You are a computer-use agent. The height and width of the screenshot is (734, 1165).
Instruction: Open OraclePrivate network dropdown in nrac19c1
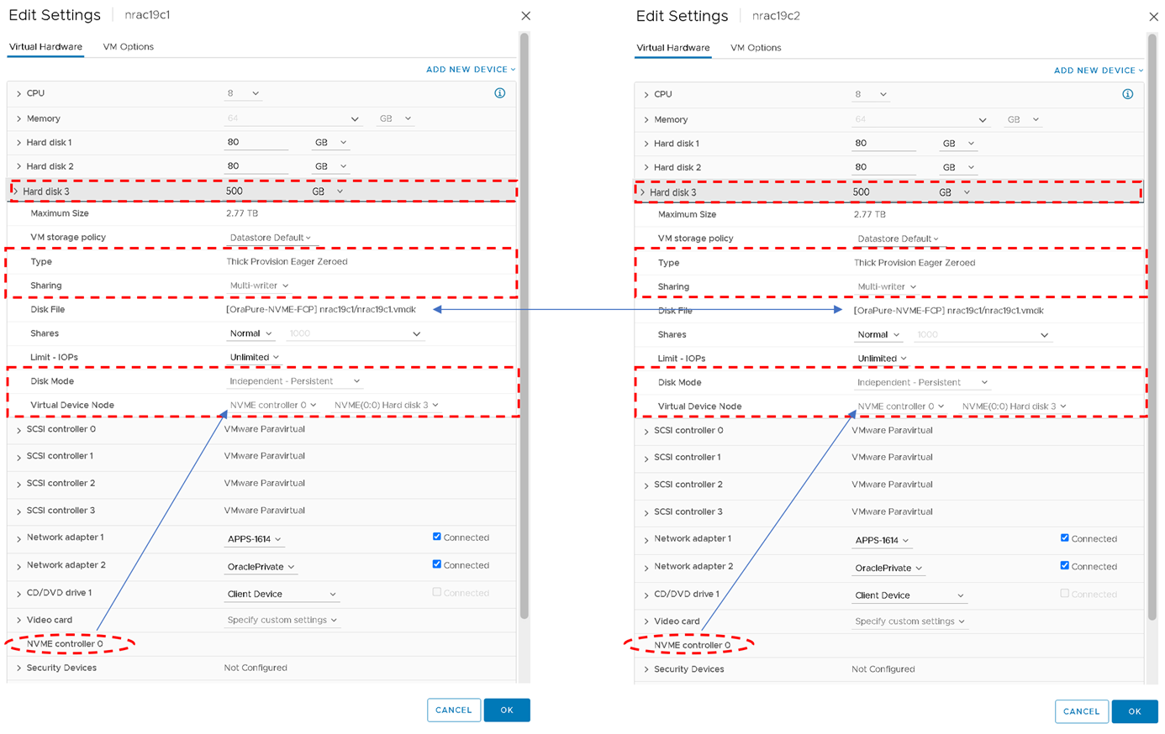[x=261, y=567]
